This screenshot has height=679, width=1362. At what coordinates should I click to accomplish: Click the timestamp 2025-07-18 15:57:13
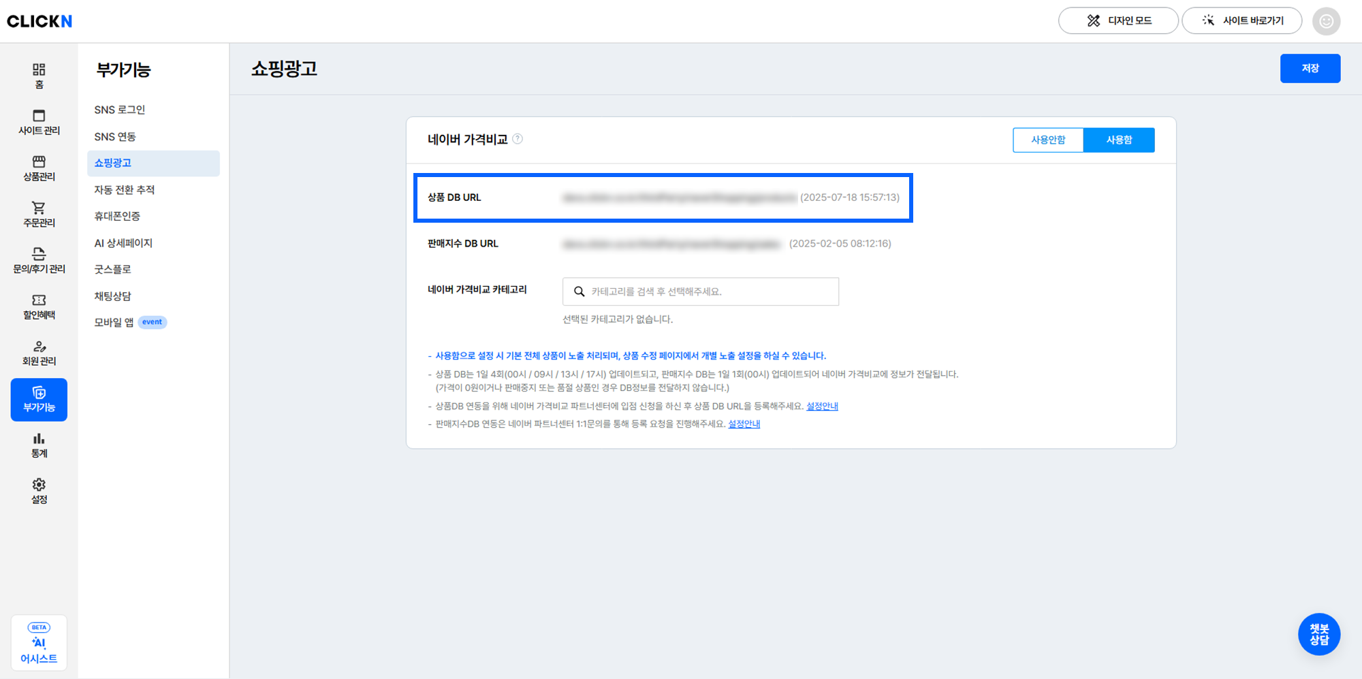[849, 198]
